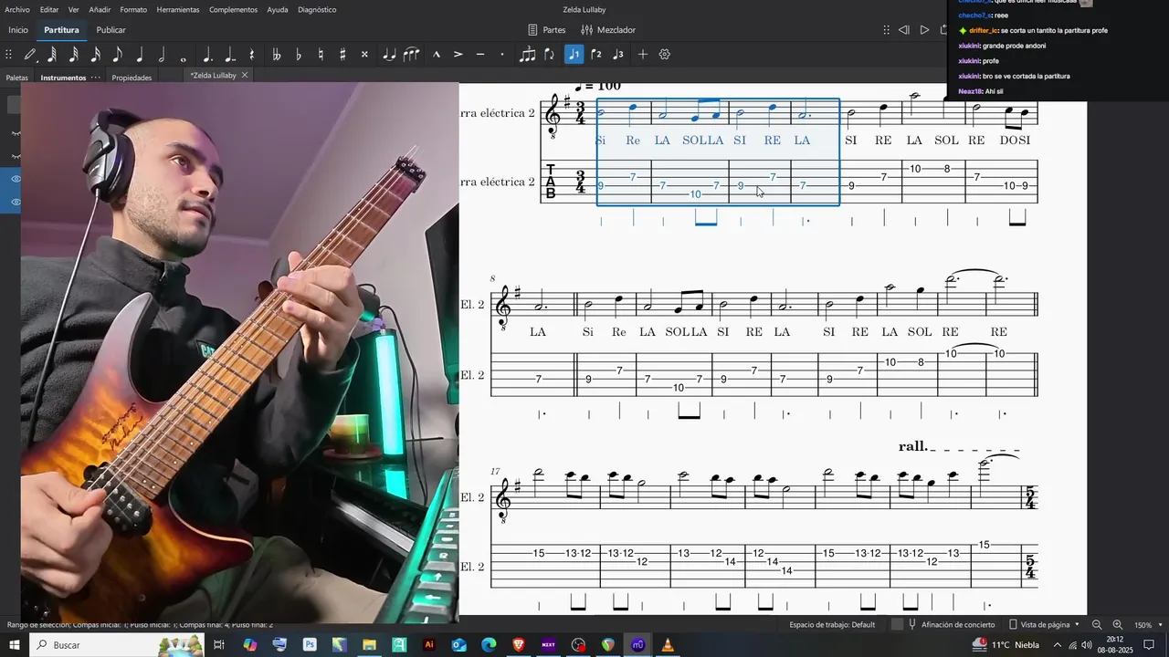This screenshot has height=657, width=1169.
Task: Open Complementos menu
Action: [x=233, y=9]
